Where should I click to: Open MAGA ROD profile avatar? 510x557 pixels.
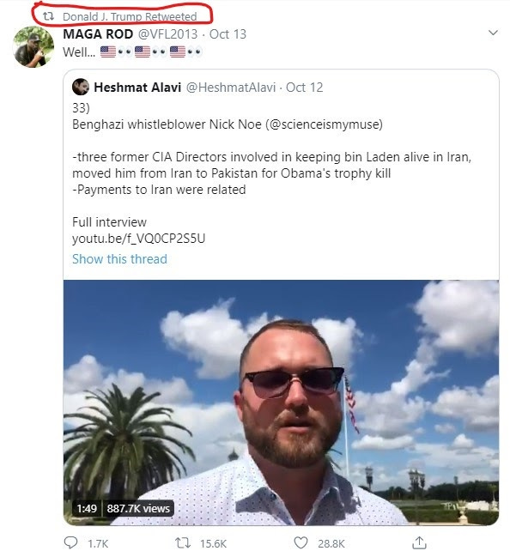(33, 46)
